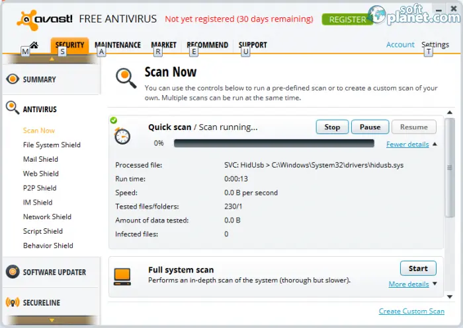Click tested files value 230/1
The image size is (463, 328).
click(x=233, y=207)
